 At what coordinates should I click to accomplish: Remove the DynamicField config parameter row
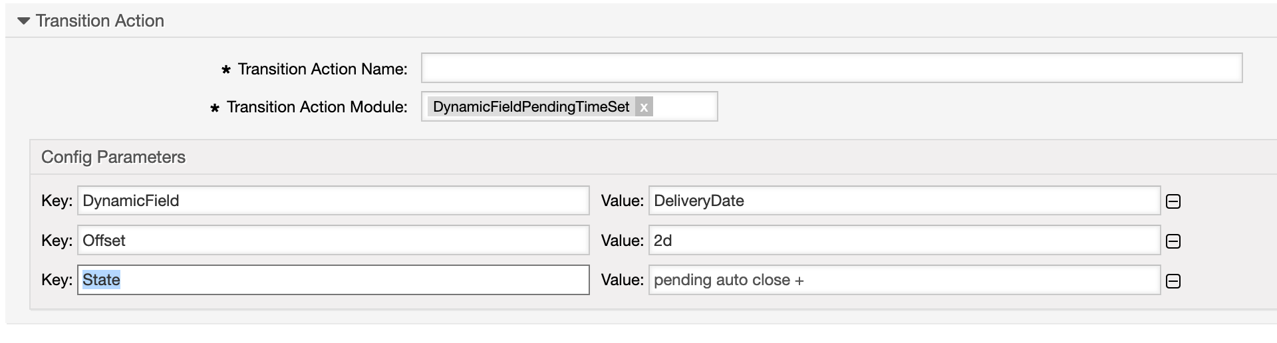tap(1173, 201)
